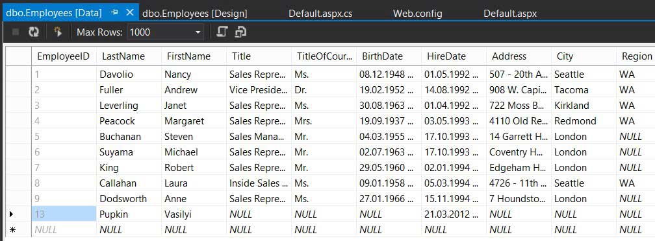This screenshot has width=655, height=241.
Task: Click the Dr. courtesy title cell
Action: tap(324, 90)
